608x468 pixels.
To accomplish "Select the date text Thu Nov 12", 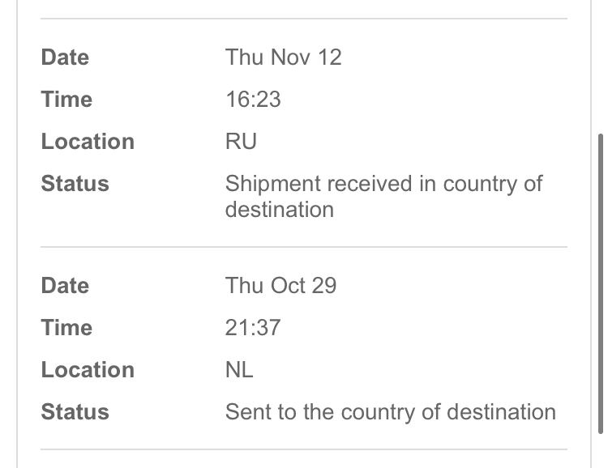I will 283,57.
